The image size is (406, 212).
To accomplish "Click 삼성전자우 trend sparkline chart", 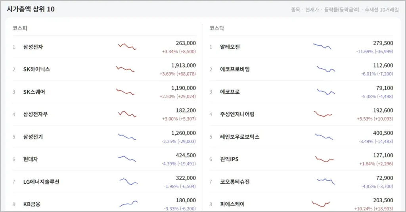I will coord(127,114).
